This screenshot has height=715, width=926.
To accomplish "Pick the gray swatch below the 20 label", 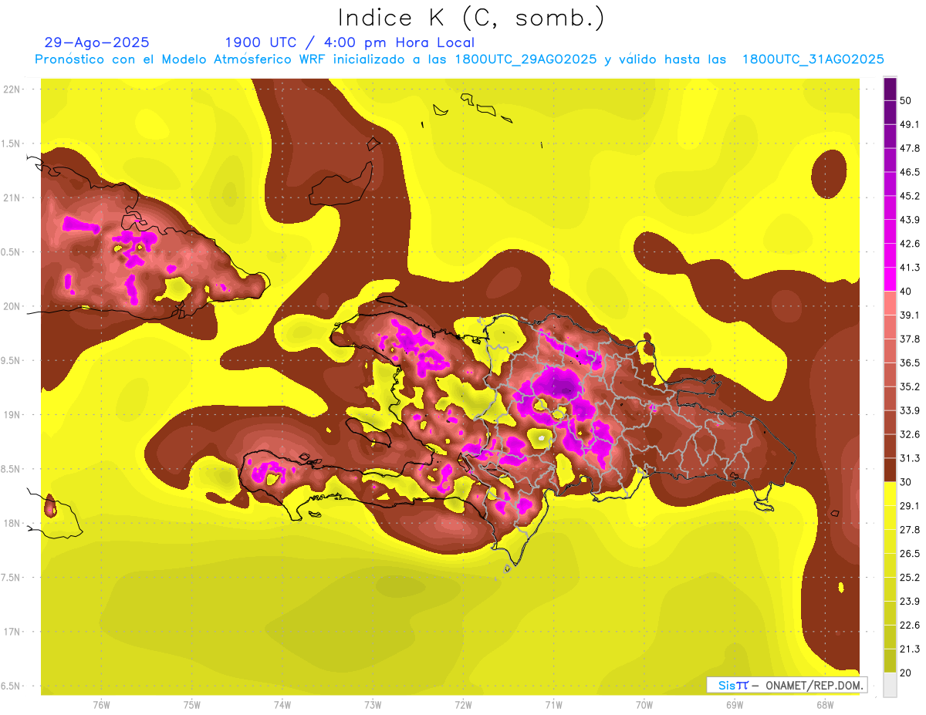I will point(890,685).
